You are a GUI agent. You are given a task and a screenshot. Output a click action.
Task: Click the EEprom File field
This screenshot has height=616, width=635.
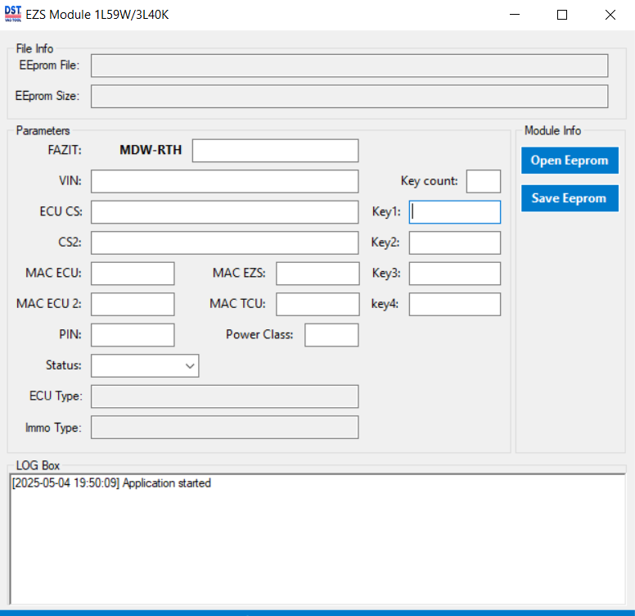(349, 66)
